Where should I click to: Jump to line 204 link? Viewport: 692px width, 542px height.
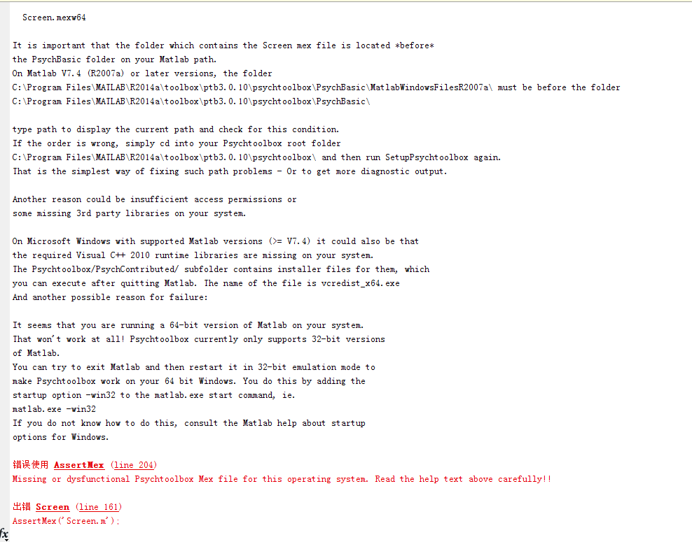tap(134, 465)
